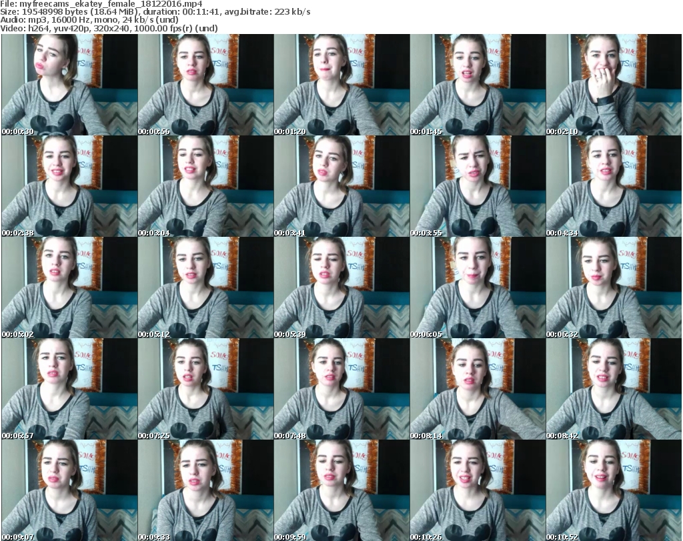This screenshot has width=683, height=541.
Task: Open the thumbnail at 00:09:59
Action: click(341, 490)
